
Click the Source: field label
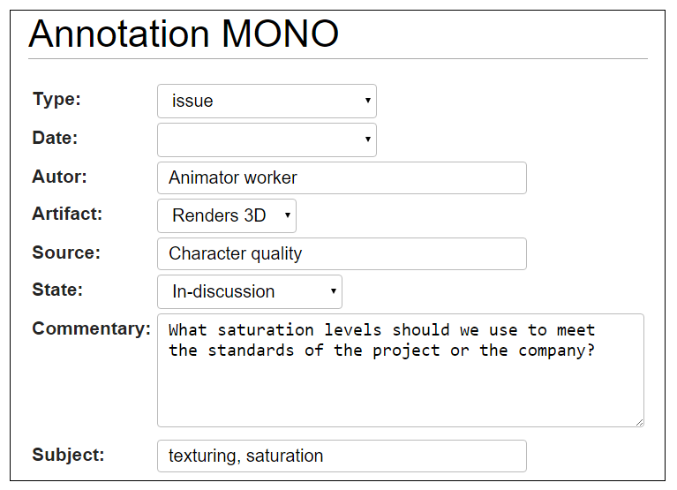point(66,253)
